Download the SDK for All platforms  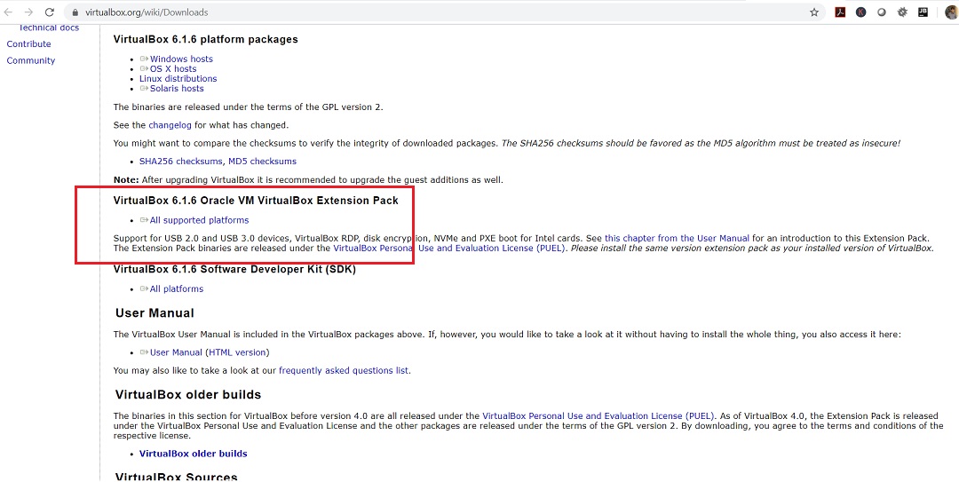(x=177, y=288)
